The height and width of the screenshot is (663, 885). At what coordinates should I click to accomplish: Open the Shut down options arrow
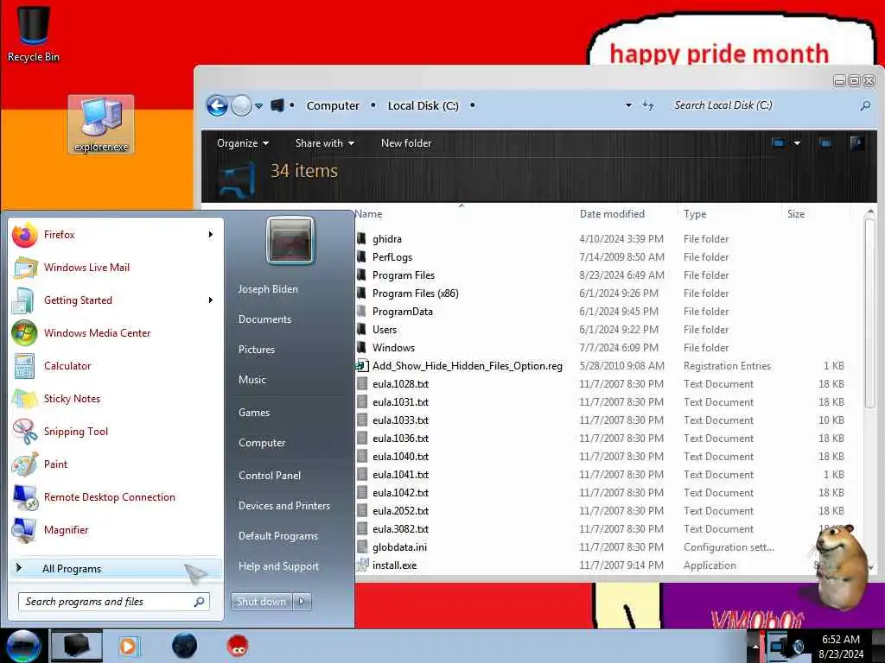pos(302,602)
